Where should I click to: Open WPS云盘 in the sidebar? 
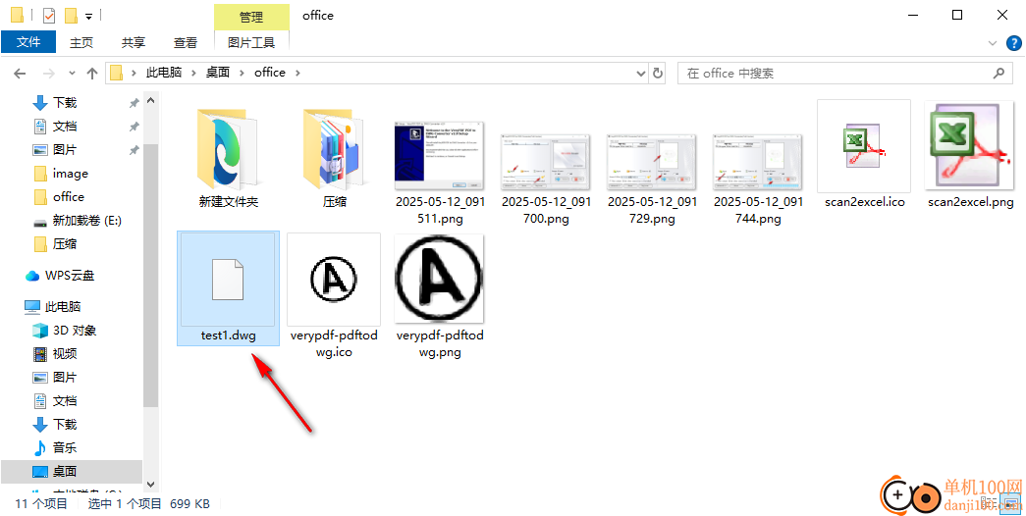pyautogui.click(x=60, y=276)
